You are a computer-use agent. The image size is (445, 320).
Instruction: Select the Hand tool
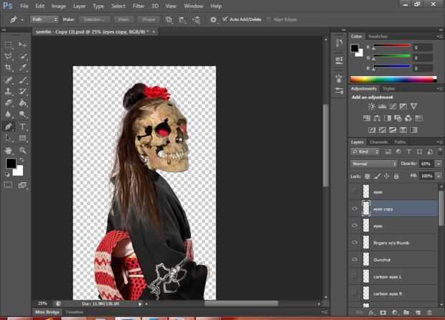pos(9,150)
